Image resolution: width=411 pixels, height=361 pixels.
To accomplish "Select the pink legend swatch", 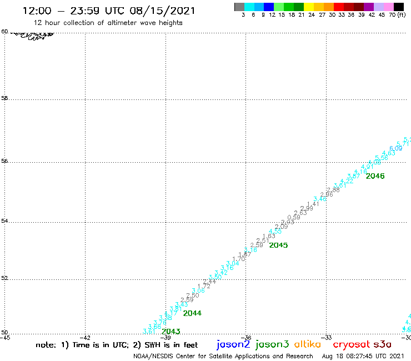I will click(388, 7).
